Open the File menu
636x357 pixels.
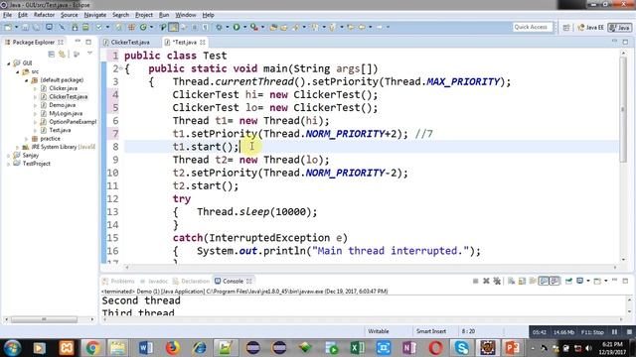coord(7,15)
